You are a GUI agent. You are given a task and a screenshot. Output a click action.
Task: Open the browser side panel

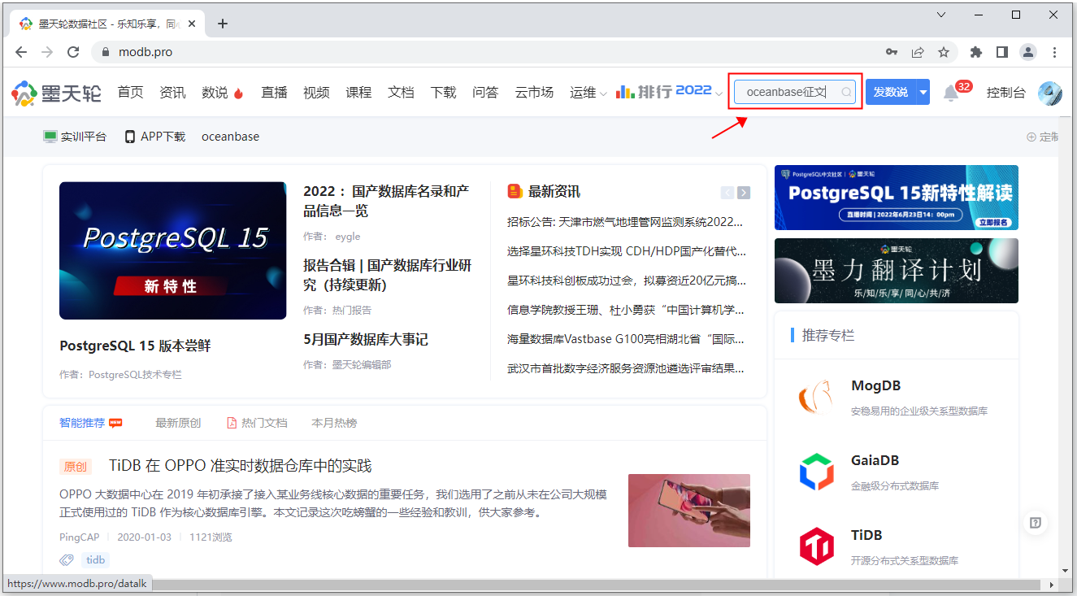click(x=1002, y=52)
